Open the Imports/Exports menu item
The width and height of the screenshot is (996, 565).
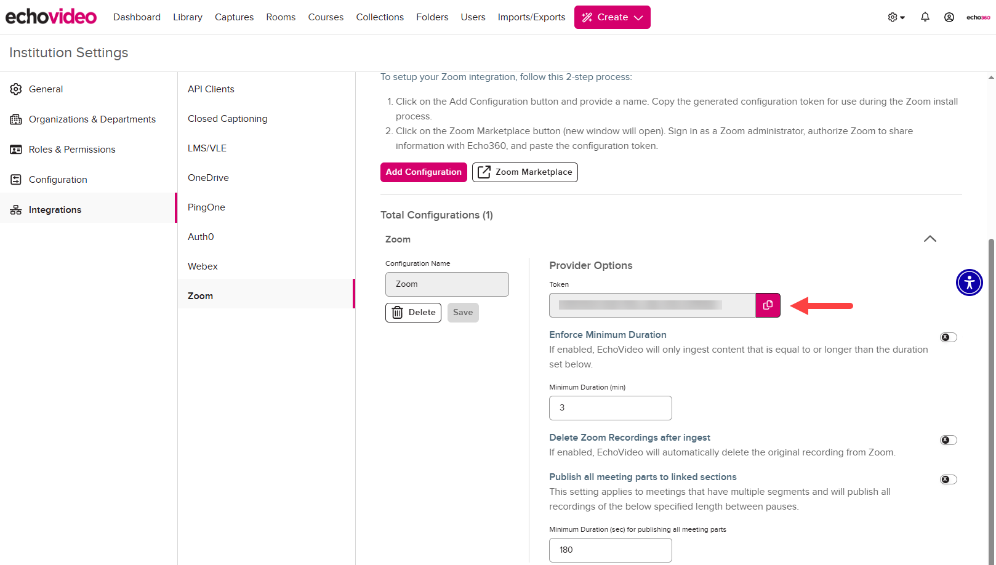(x=531, y=17)
